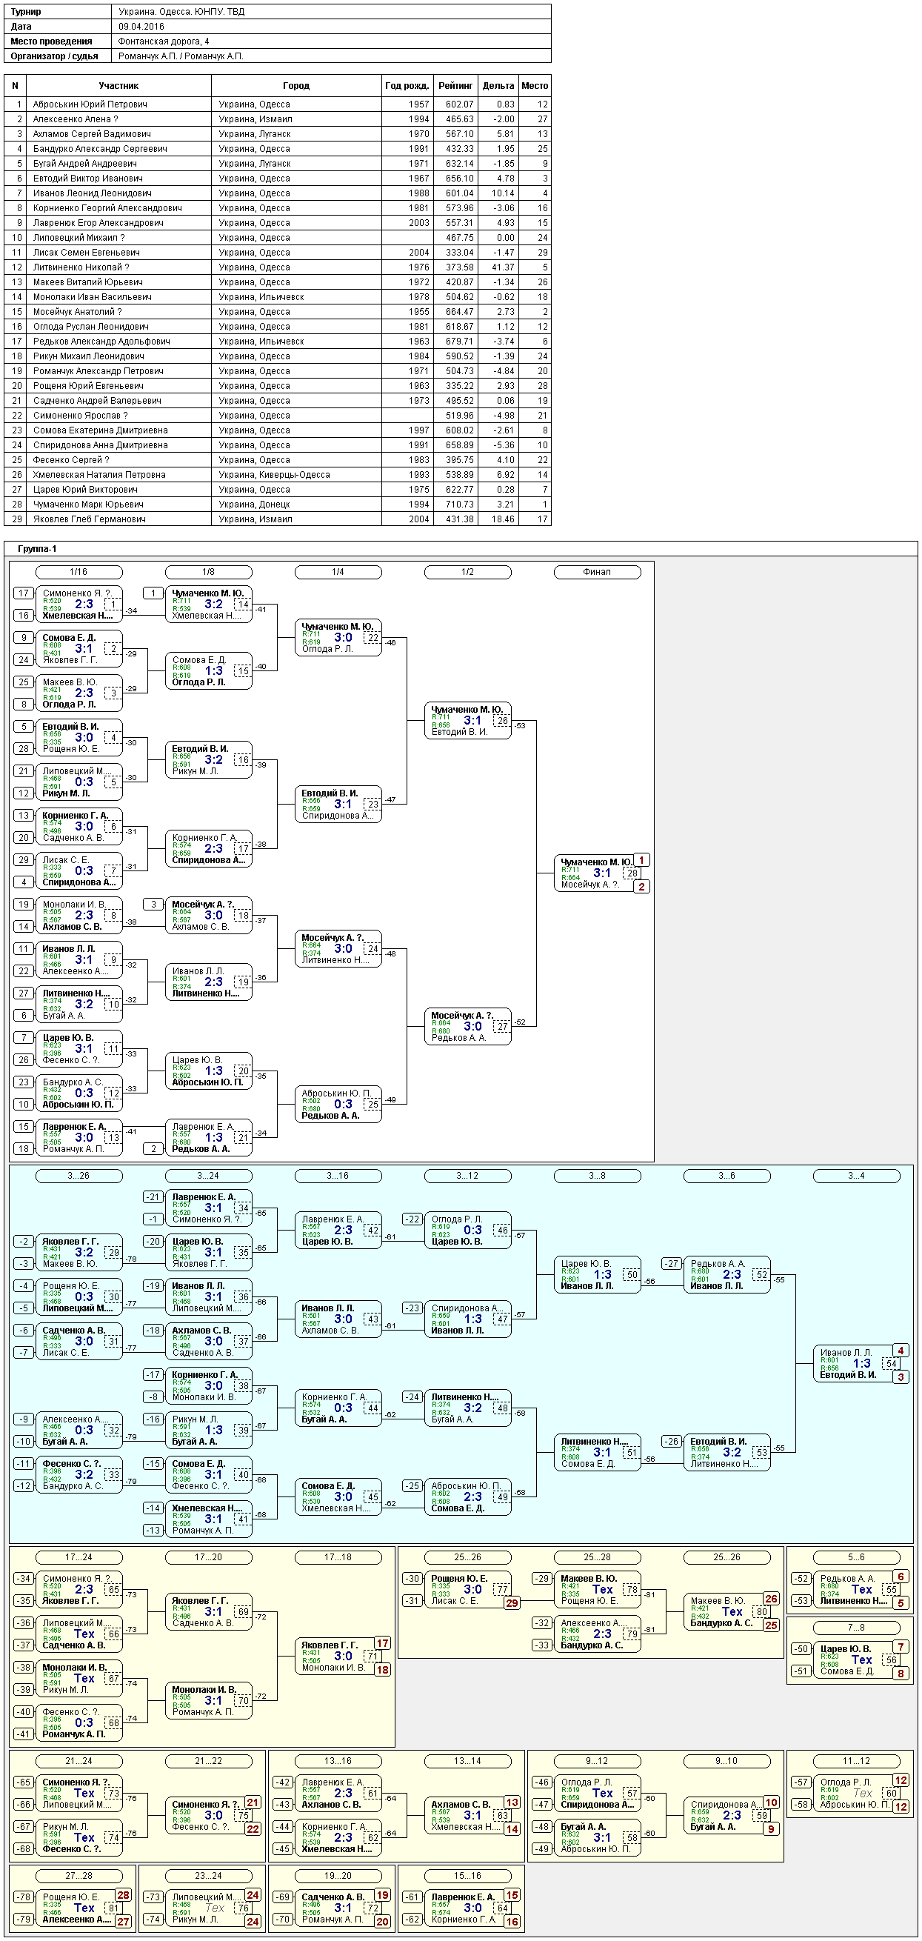Select the Финал round label
922x1941 pixels.
pos(598,572)
